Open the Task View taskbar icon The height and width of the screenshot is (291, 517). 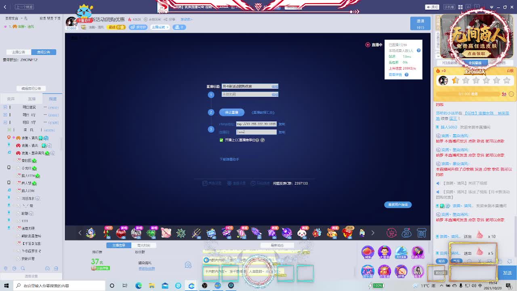coord(125,286)
